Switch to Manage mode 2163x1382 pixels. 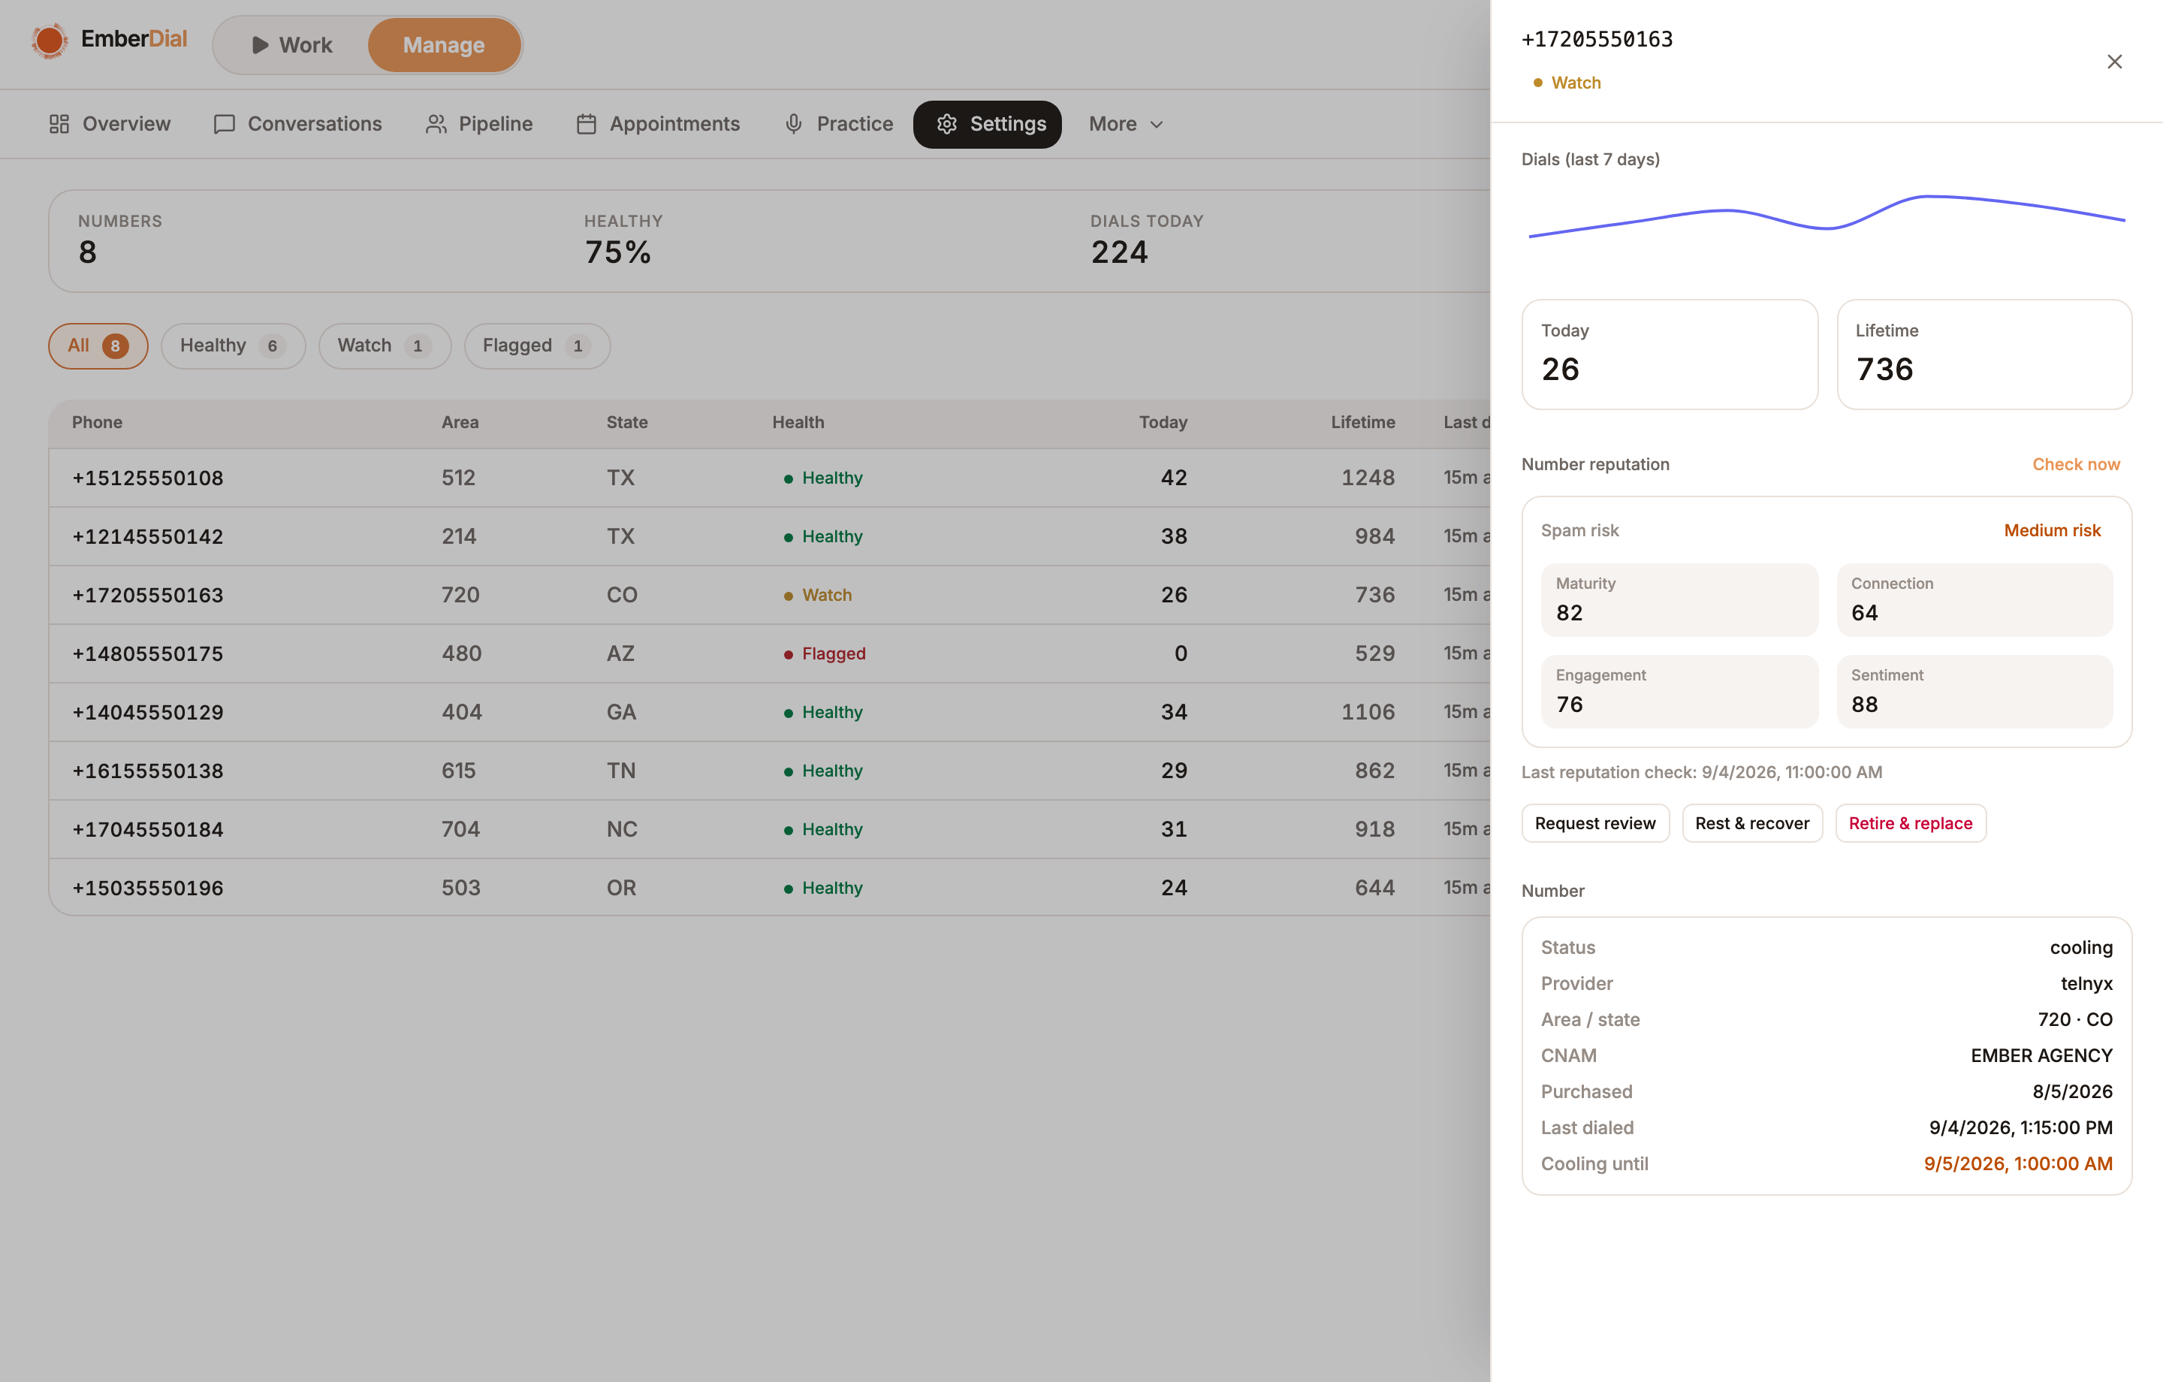pos(444,45)
